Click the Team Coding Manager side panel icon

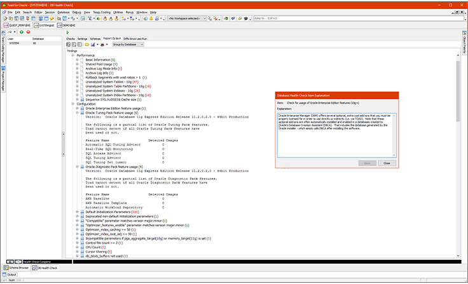(3, 32)
